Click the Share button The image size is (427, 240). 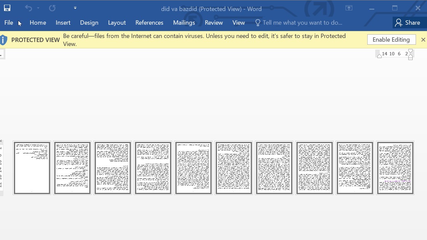(x=408, y=23)
